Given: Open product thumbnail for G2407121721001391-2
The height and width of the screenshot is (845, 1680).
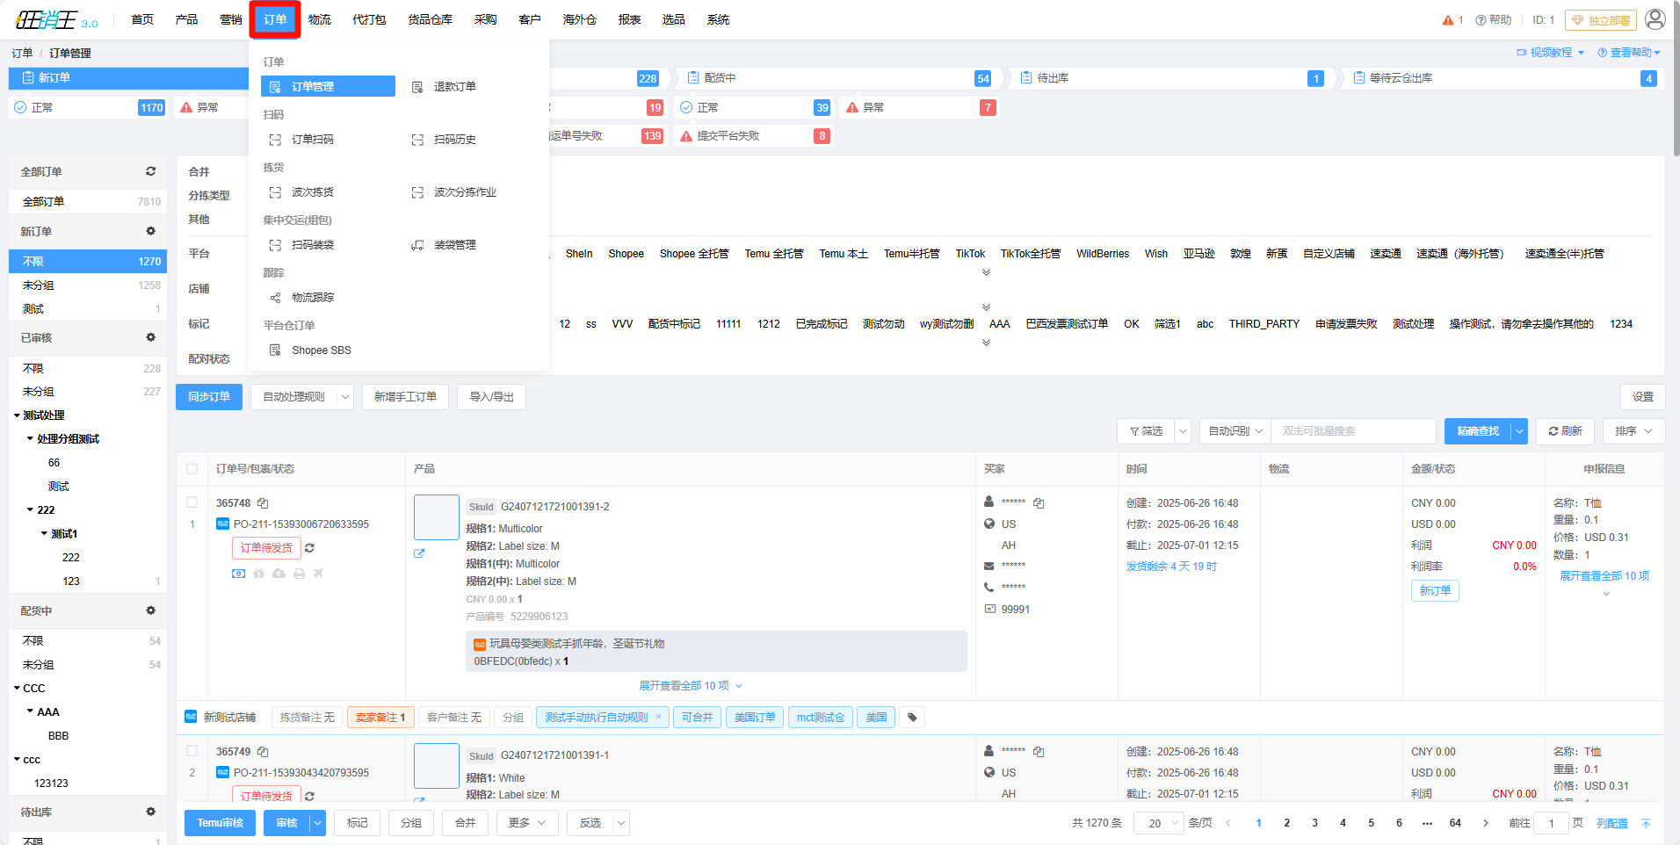Looking at the screenshot, I should (436, 517).
